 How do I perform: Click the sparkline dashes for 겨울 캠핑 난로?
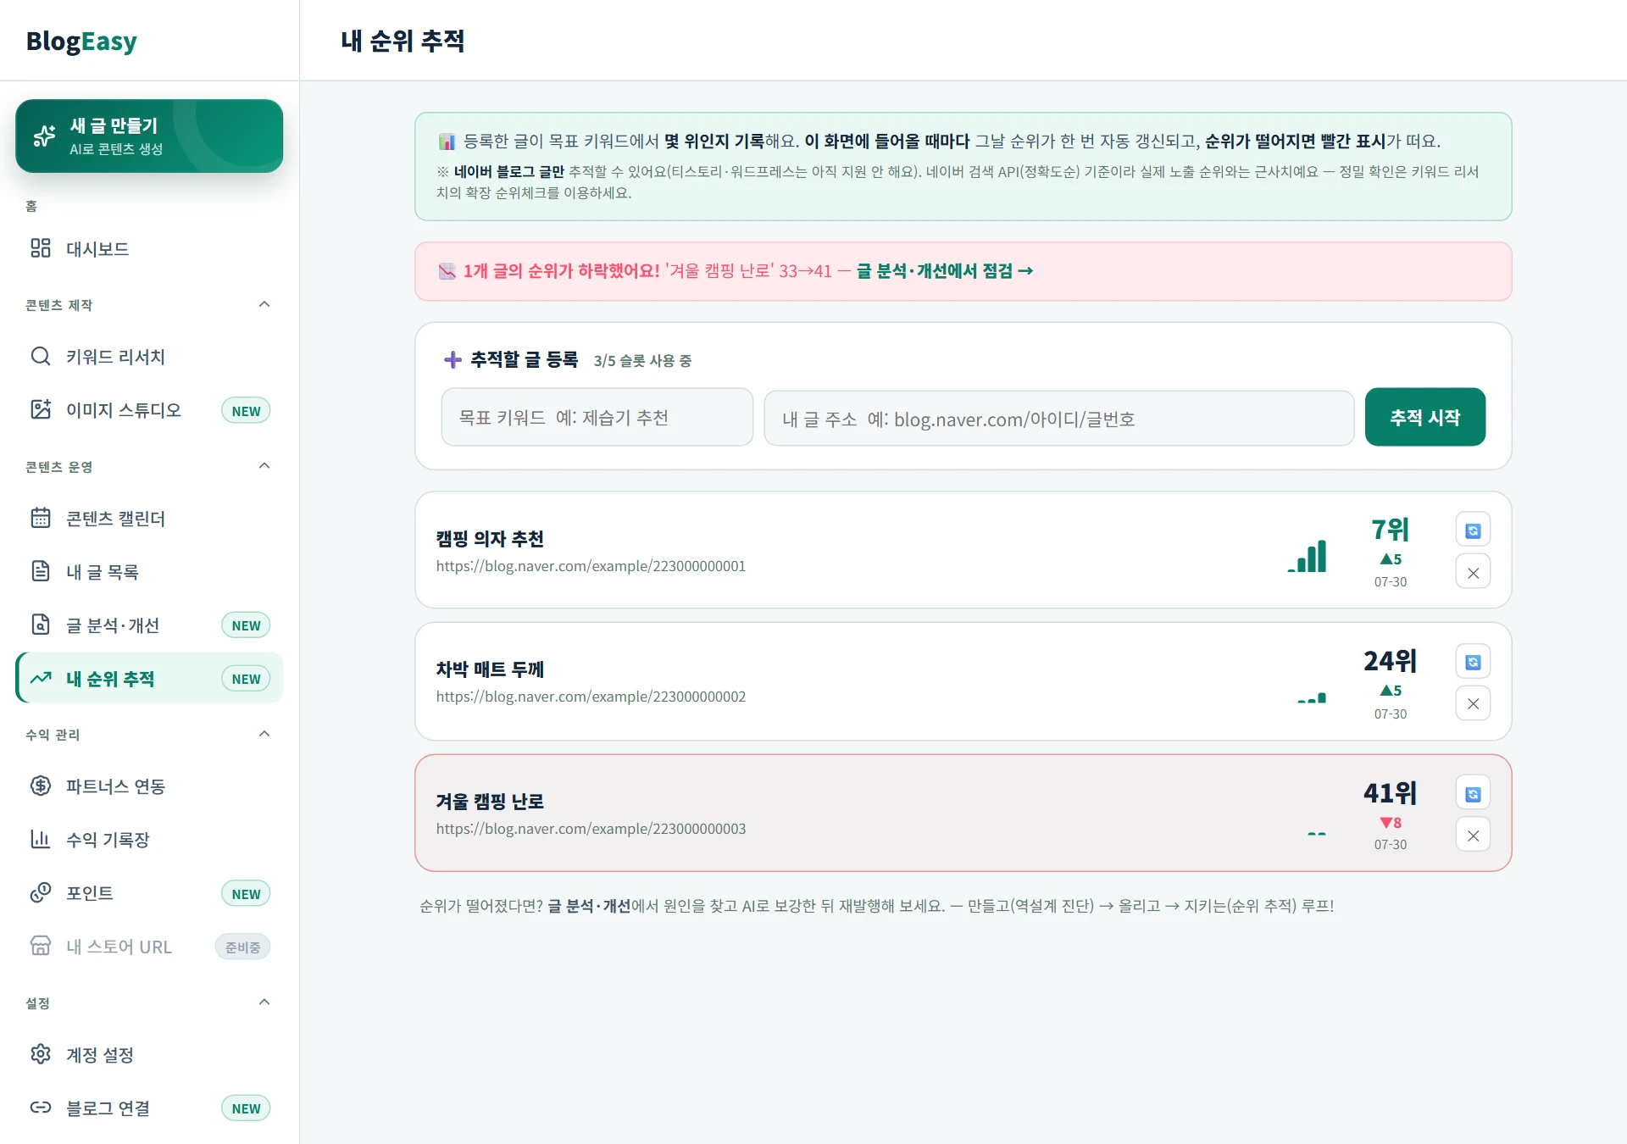click(x=1316, y=835)
